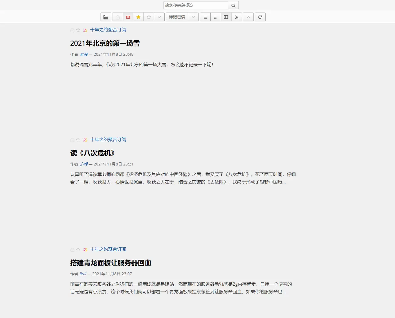Open the folder/categories sidebar button
The height and width of the screenshot is (318, 395).
(106, 17)
